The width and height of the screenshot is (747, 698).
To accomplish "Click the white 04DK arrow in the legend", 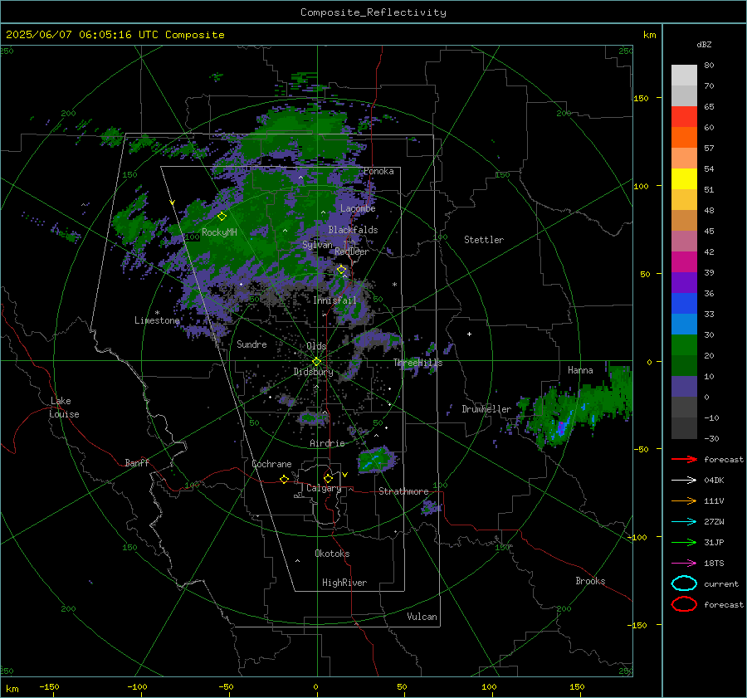I will 684,480.
